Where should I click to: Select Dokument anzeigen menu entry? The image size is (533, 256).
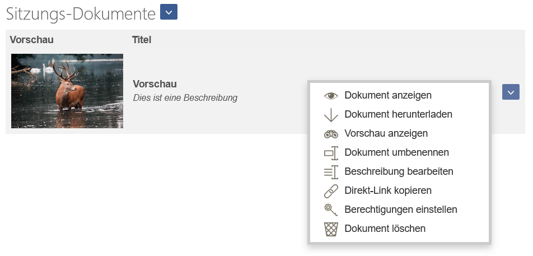(388, 95)
